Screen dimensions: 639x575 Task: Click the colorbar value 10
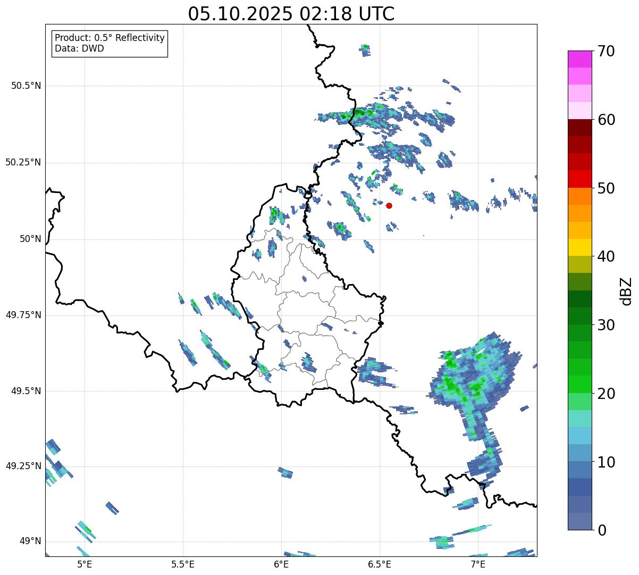607,462
